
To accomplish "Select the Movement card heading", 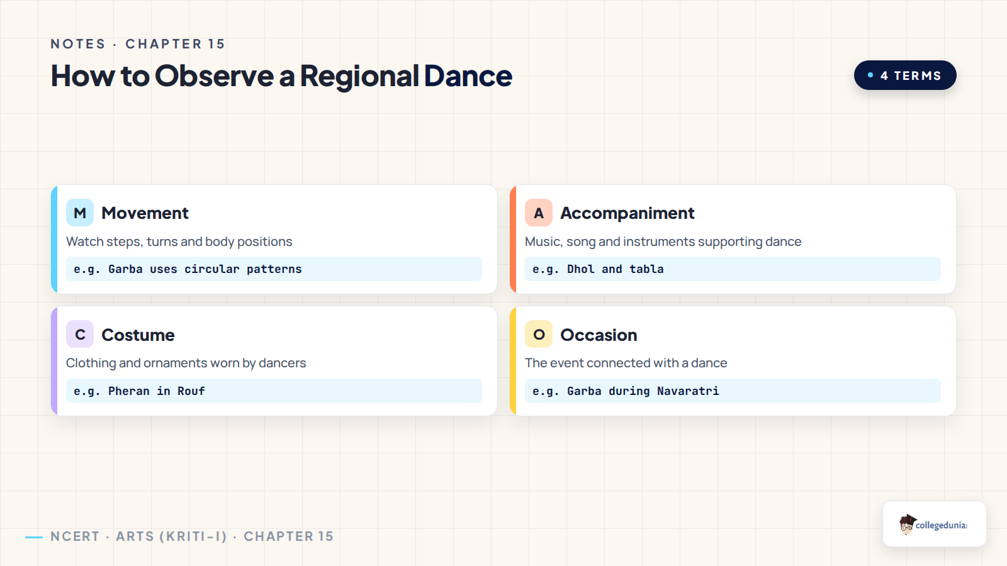I will point(145,213).
